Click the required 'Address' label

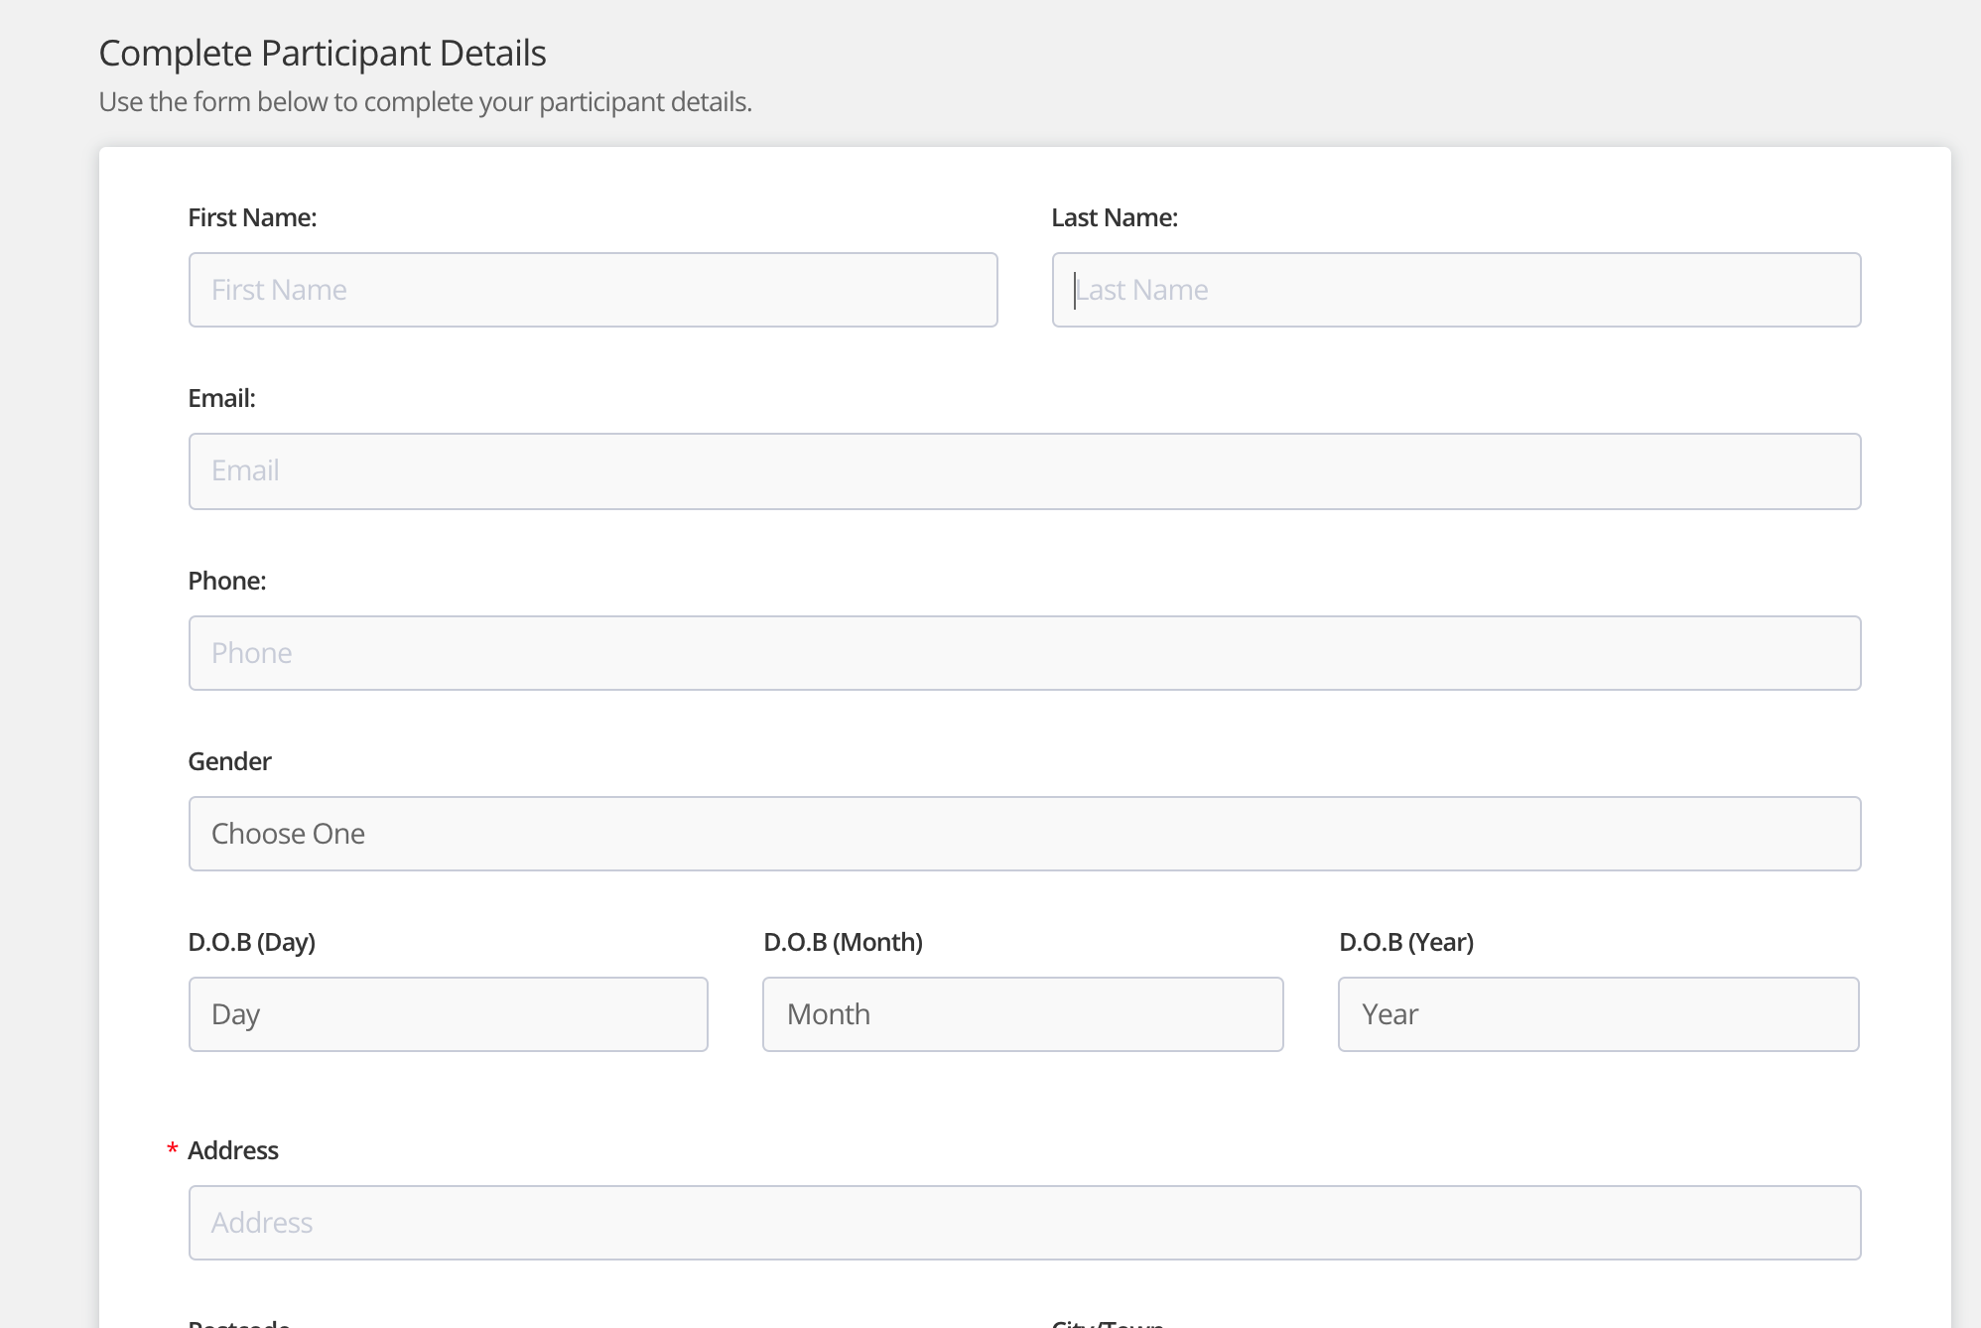[232, 1150]
